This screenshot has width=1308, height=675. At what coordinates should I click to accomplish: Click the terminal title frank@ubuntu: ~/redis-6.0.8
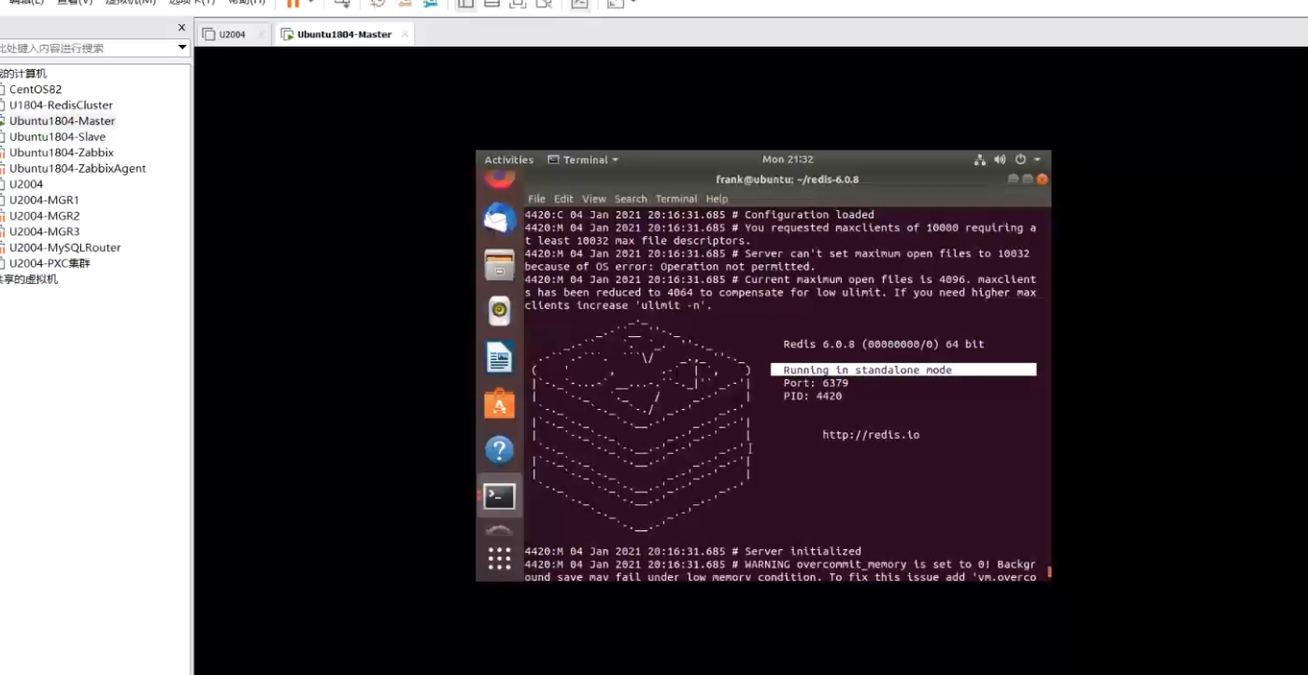point(787,179)
